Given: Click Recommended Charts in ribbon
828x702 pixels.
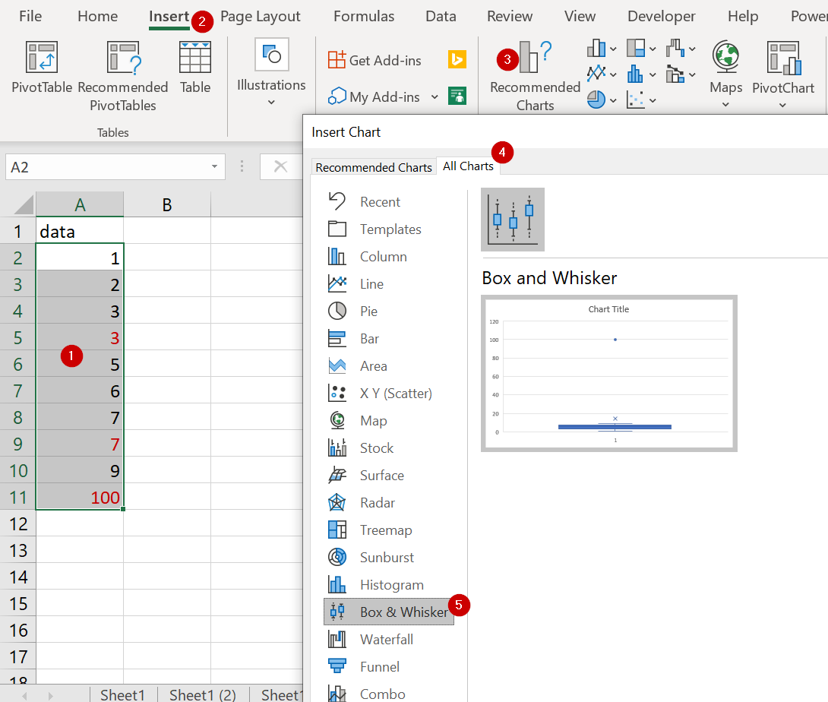Looking at the screenshot, I should (535, 77).
